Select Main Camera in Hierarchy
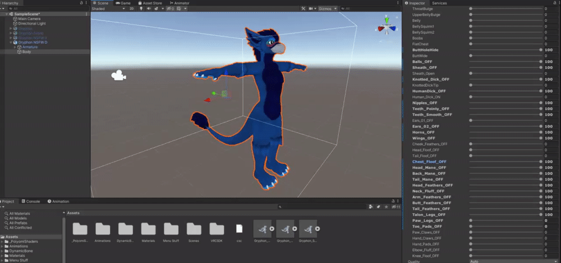Screen dimensions: 561x263 (29, 18)
